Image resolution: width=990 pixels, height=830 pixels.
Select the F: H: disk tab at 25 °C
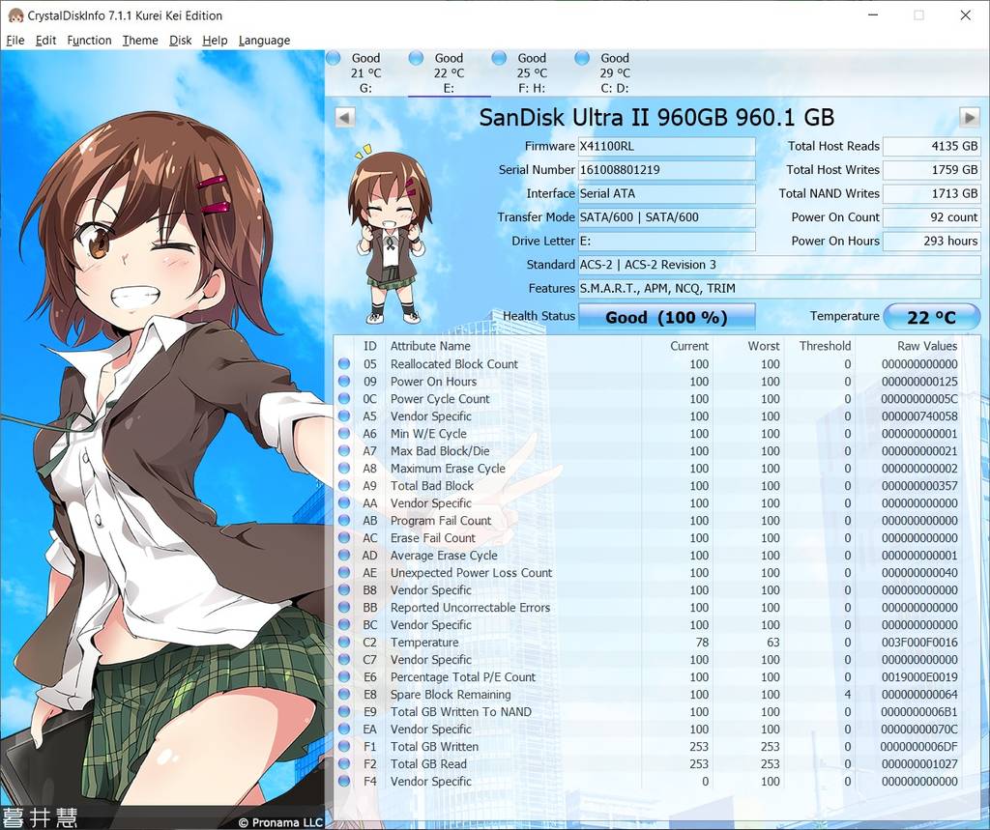coord(532,73)
